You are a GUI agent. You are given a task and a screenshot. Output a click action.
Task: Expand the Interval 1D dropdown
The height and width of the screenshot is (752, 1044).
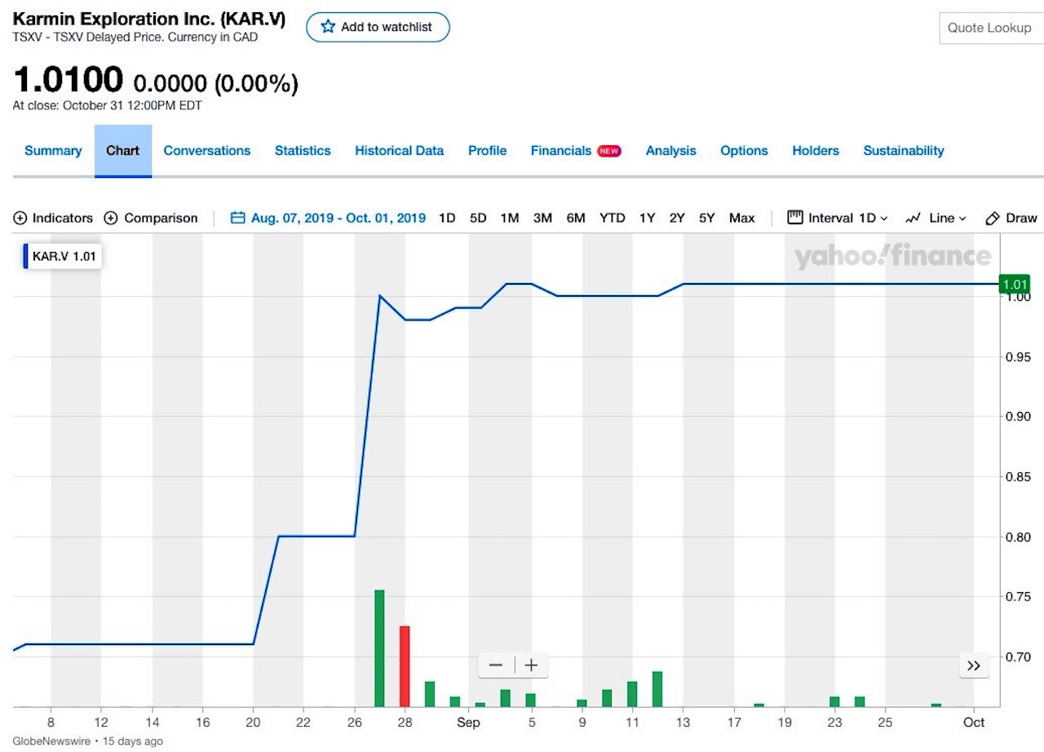[x=837, y=218]
